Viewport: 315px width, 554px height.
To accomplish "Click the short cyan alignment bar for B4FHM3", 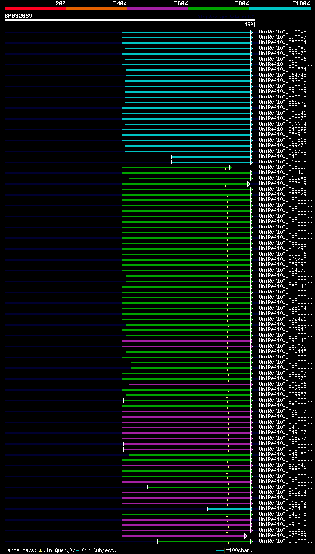I will click(212, 157).
